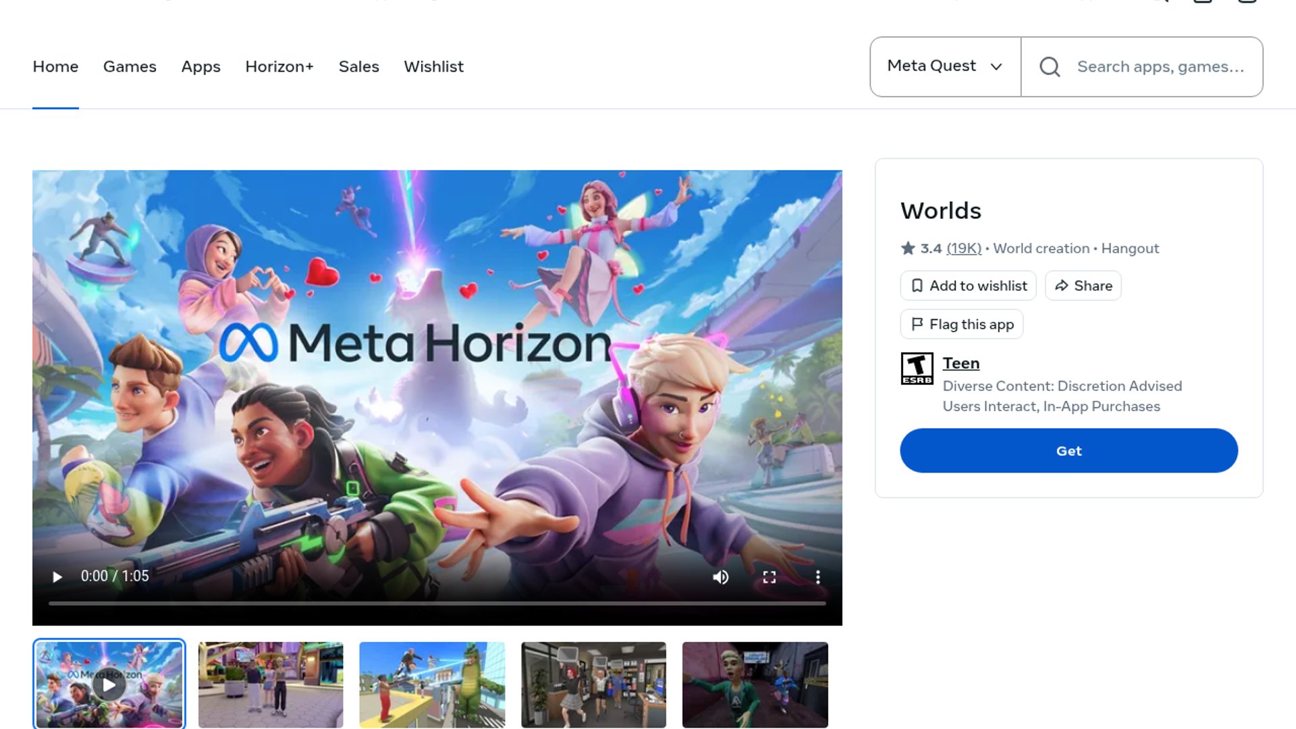This screenshot has width=1296, height=729.
Task: Click the search magnifier icon
Action: (1050, 67)
